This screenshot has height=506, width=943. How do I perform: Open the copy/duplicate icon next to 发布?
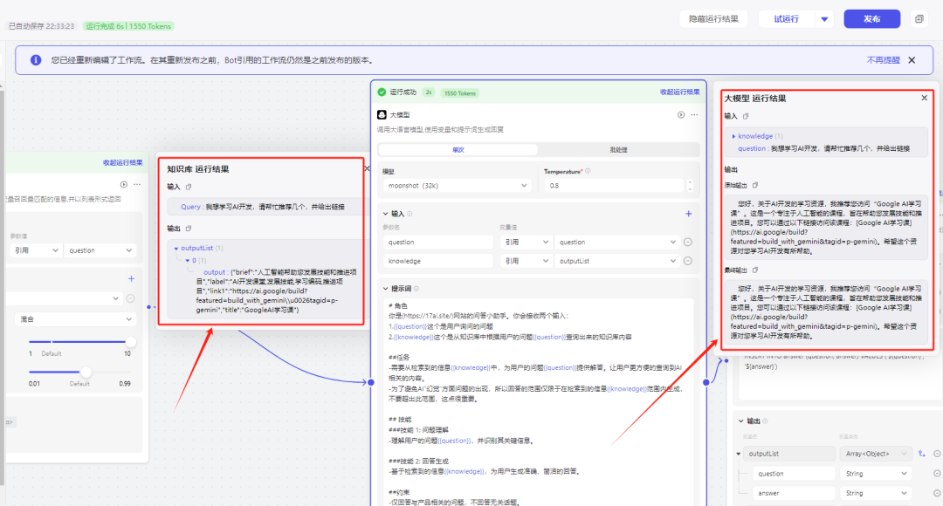919,19
